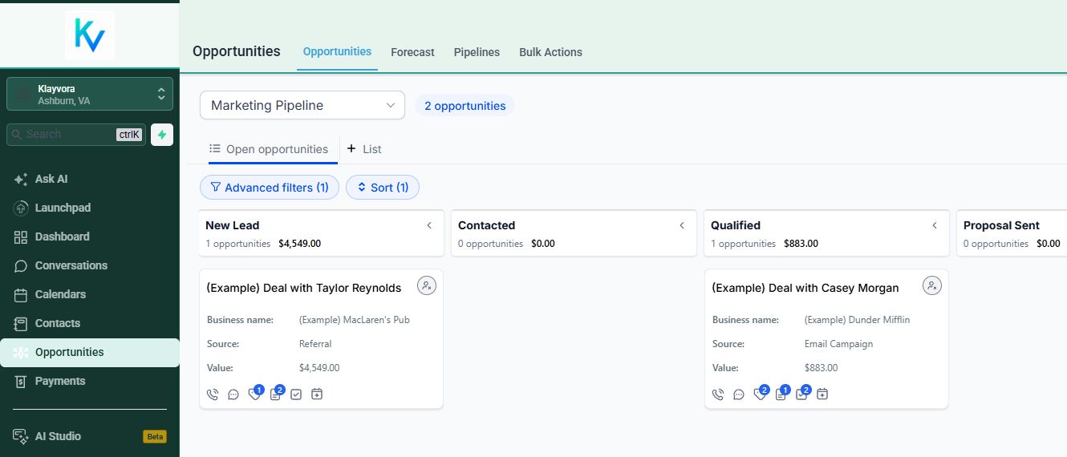Click the $4,549.00 value on Taylor Reynolds card
The width and height of the screenshot is (1067, 457).
coord(319,368)
